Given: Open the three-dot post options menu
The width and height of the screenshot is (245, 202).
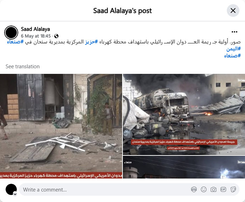Looking at the screenshot, I should coord(234,32).
